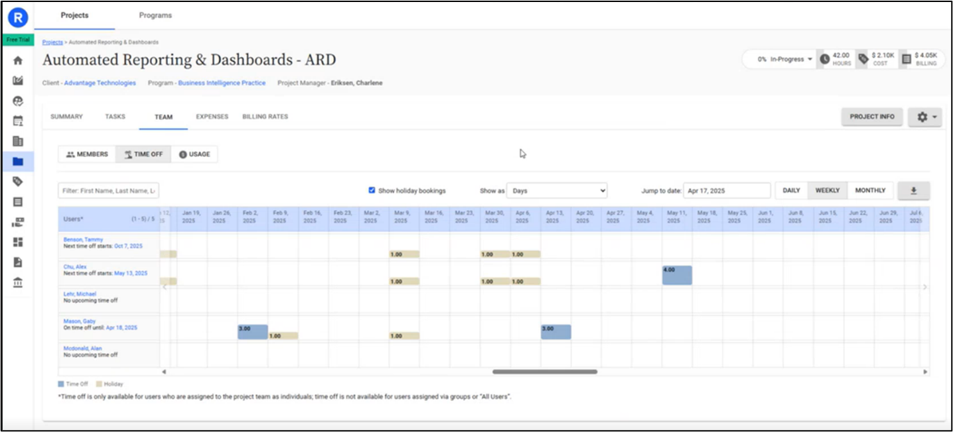Open the calendar icon in the sidebar
Screen dimensions: 953x432
click(x=18, y=121)
